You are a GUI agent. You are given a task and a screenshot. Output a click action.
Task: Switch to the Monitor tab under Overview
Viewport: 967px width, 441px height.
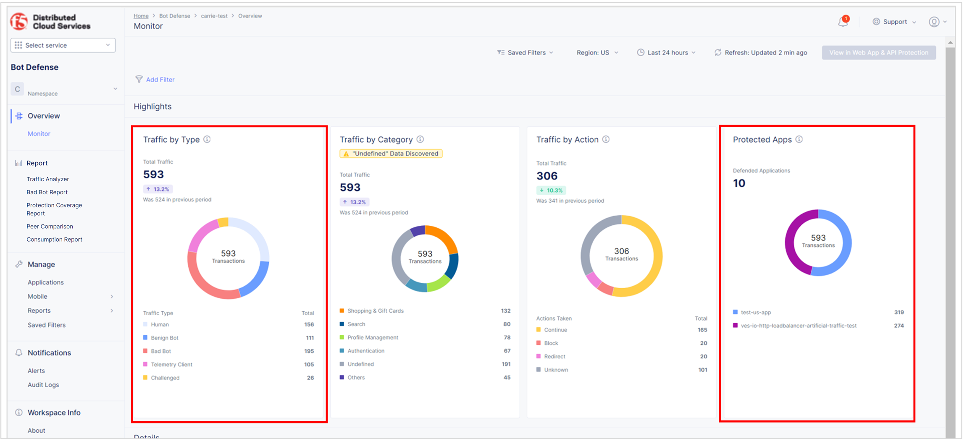point(39,133)
